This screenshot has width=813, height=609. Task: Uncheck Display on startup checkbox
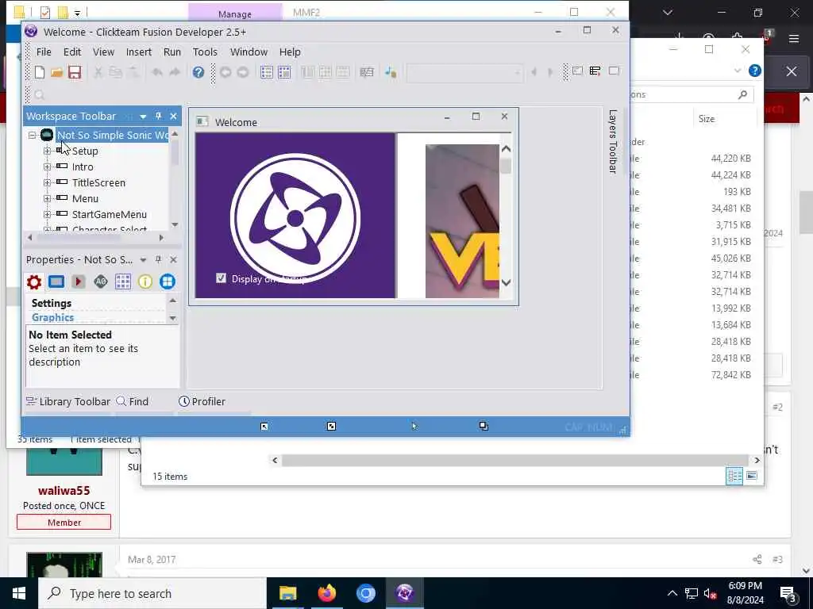tap(221, 278)
